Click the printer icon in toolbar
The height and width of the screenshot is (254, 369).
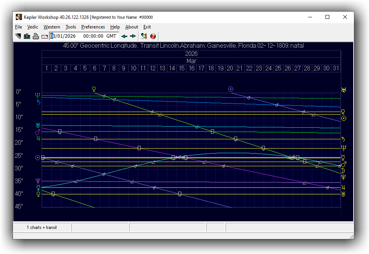[x=35, y=36]
